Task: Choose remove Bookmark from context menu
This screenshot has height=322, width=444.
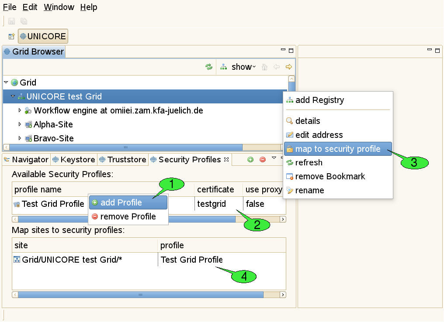Action: point(338,176)
